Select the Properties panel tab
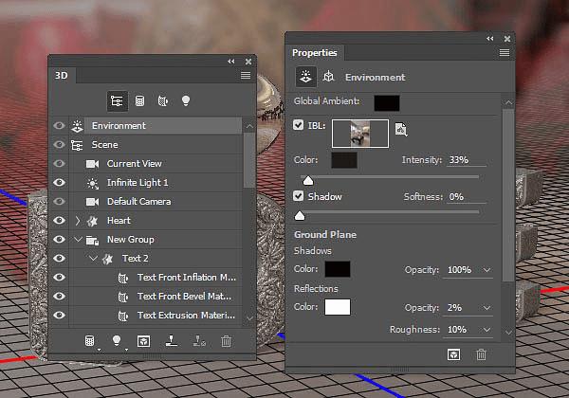Screen dimensions: 569x398 (315, 53)
